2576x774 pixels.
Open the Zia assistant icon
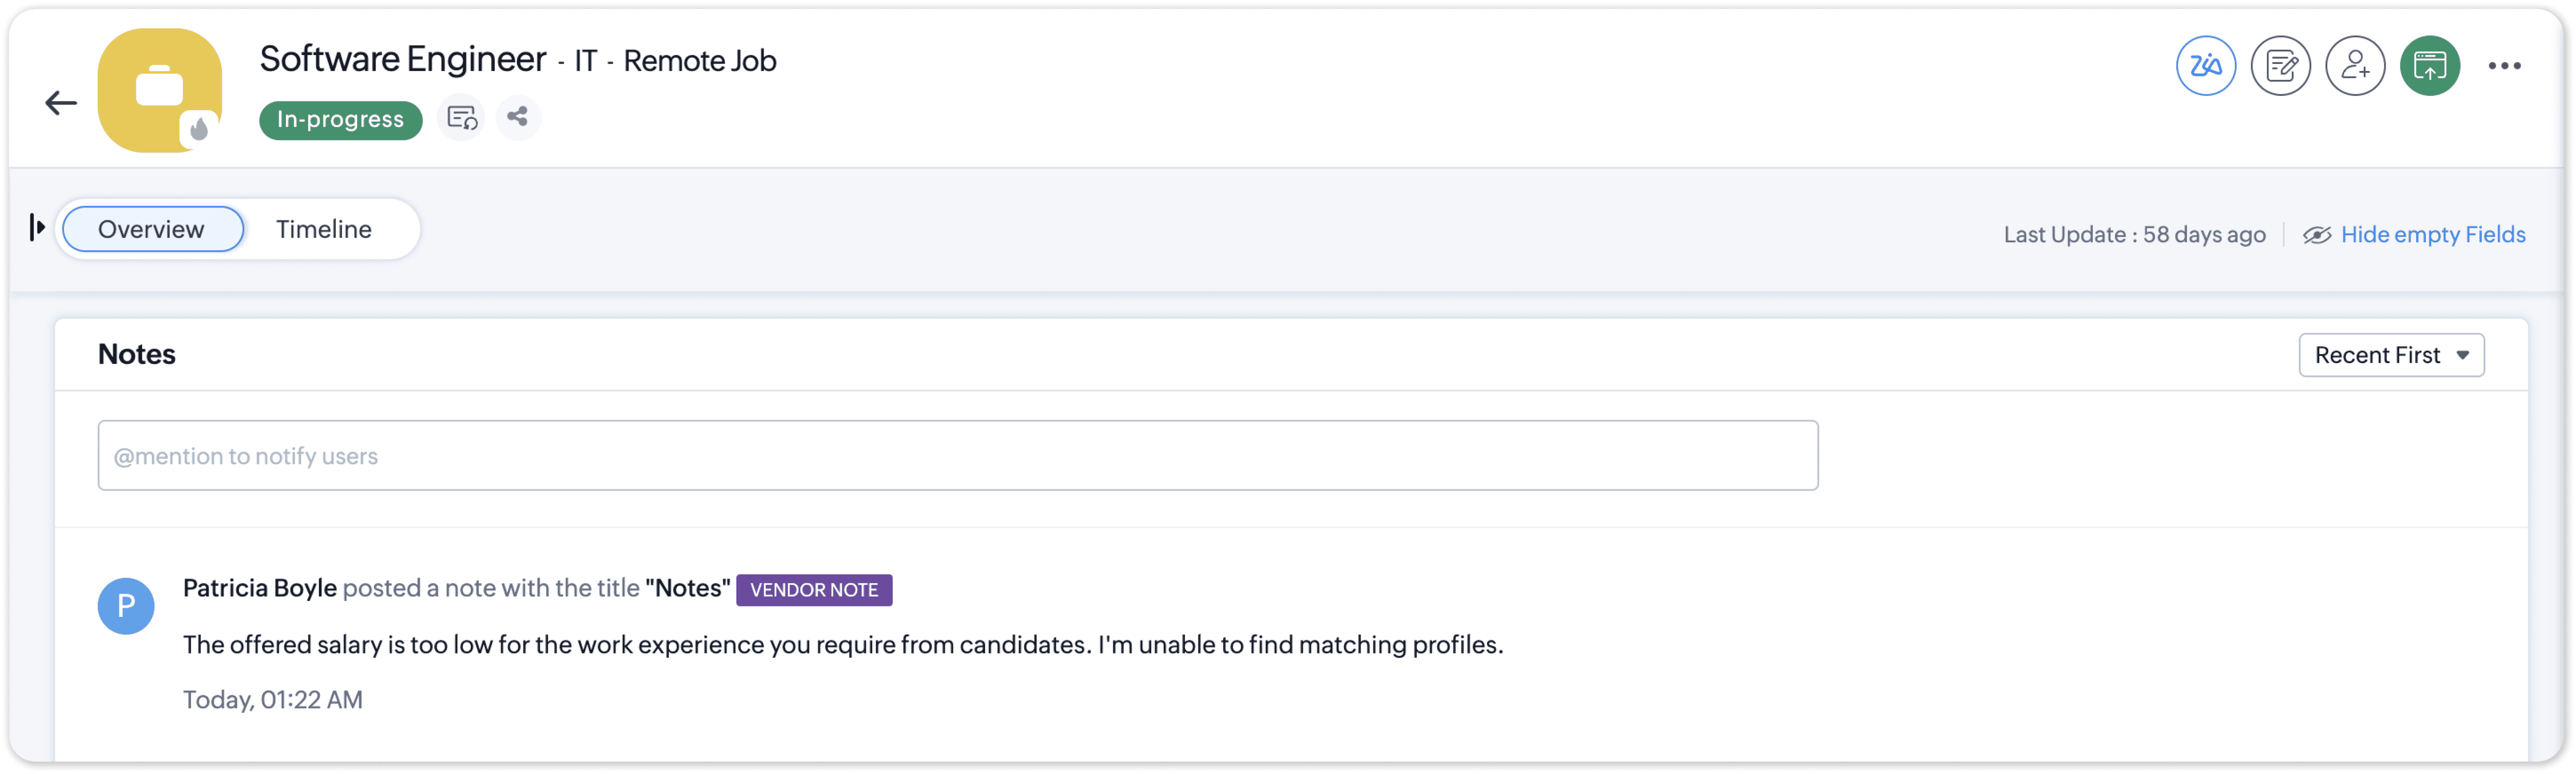pyautogui.click(x=2205, y=66)
